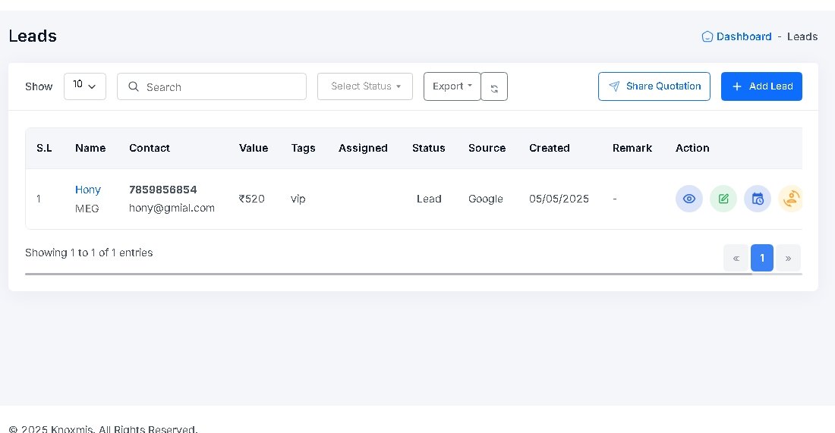Image resolution: width=835 pixels, height=433 pixels.
Task: Click the orange assign user icon
Action: [791, 199]
